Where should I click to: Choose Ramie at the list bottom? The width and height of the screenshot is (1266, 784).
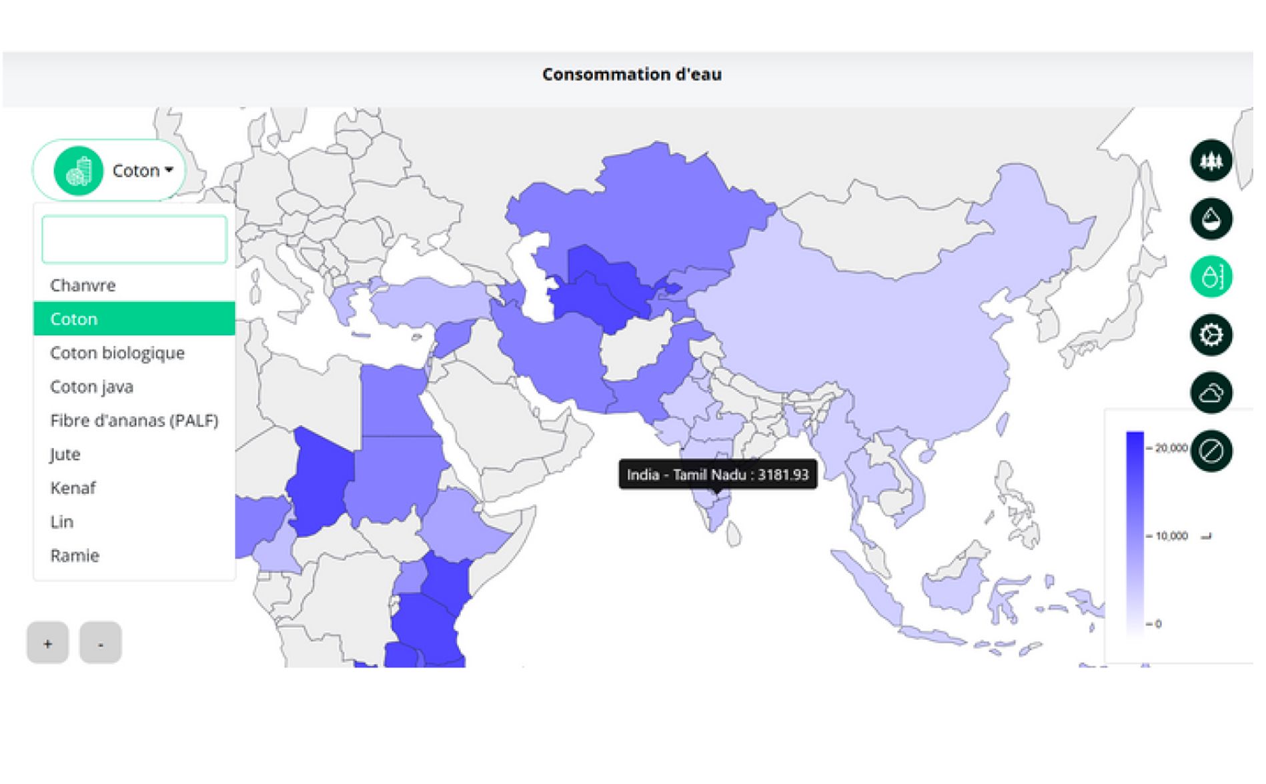(x=75, y=555)
